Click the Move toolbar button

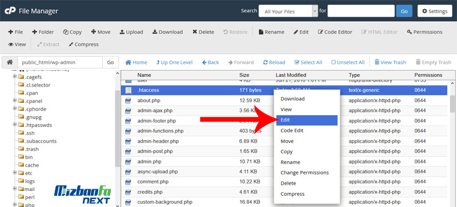101,32
